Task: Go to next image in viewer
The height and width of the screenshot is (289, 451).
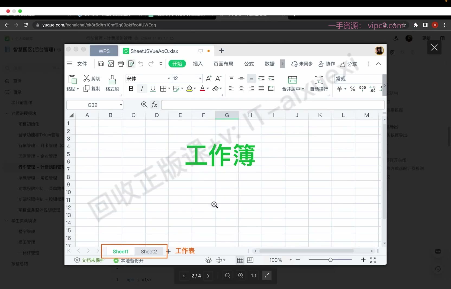Action: tap(208, 276)
